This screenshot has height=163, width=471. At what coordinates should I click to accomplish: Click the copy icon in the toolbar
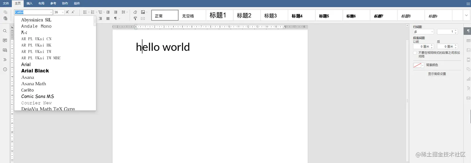click(x=5, y=12)
